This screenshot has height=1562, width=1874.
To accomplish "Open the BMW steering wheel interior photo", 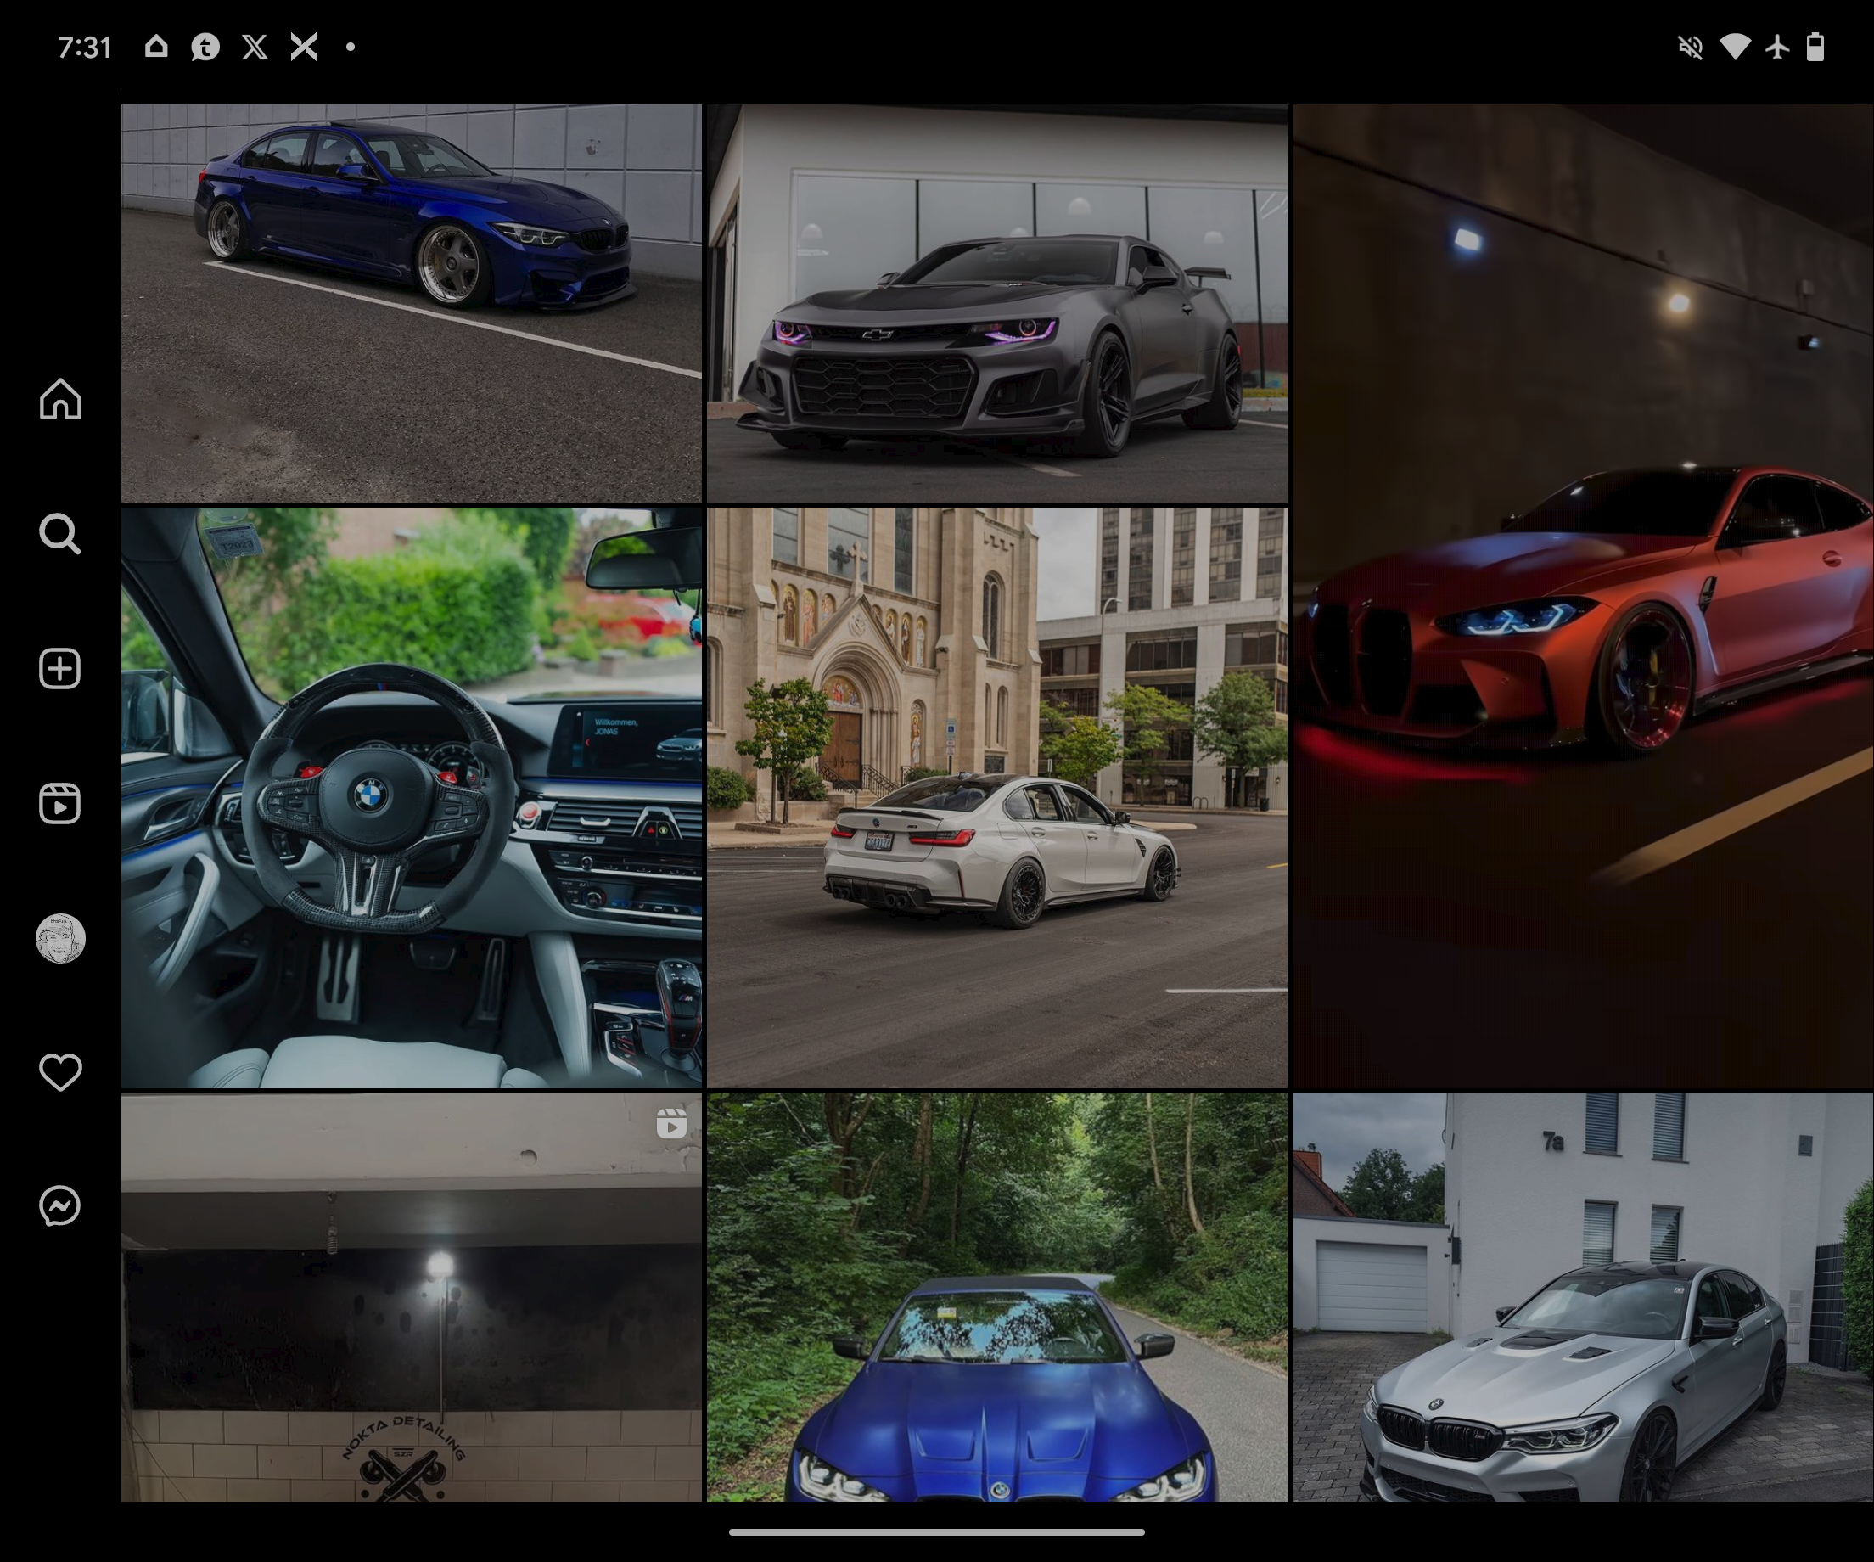I will tap(412, 798).
